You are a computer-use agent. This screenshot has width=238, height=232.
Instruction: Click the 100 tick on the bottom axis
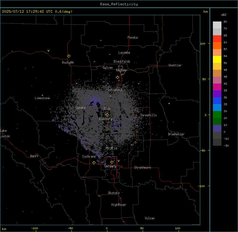tap(178, 228)
